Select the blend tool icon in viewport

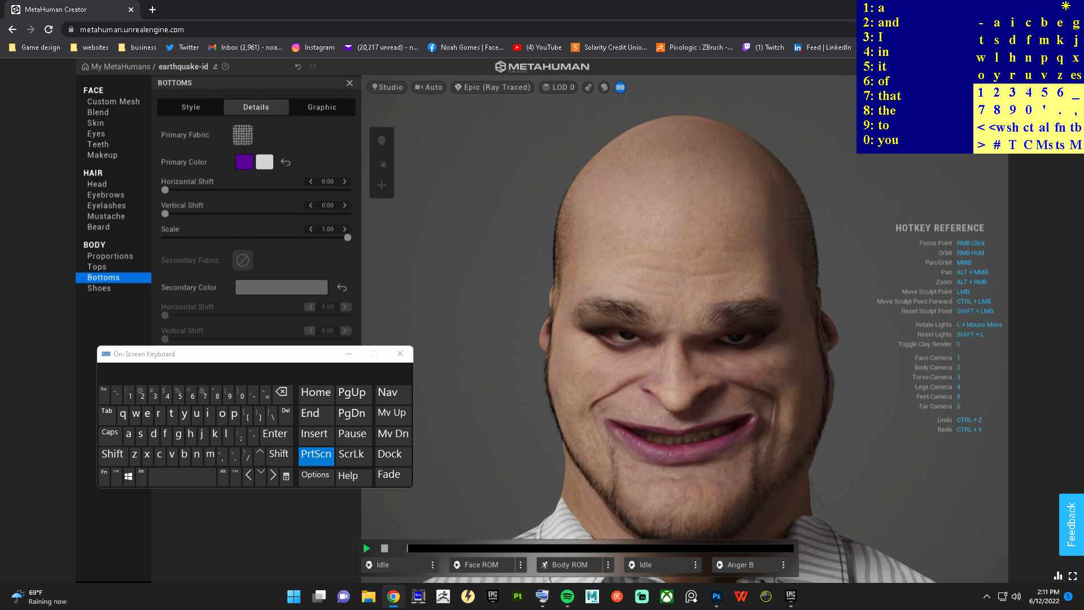[x=382, y=163]
